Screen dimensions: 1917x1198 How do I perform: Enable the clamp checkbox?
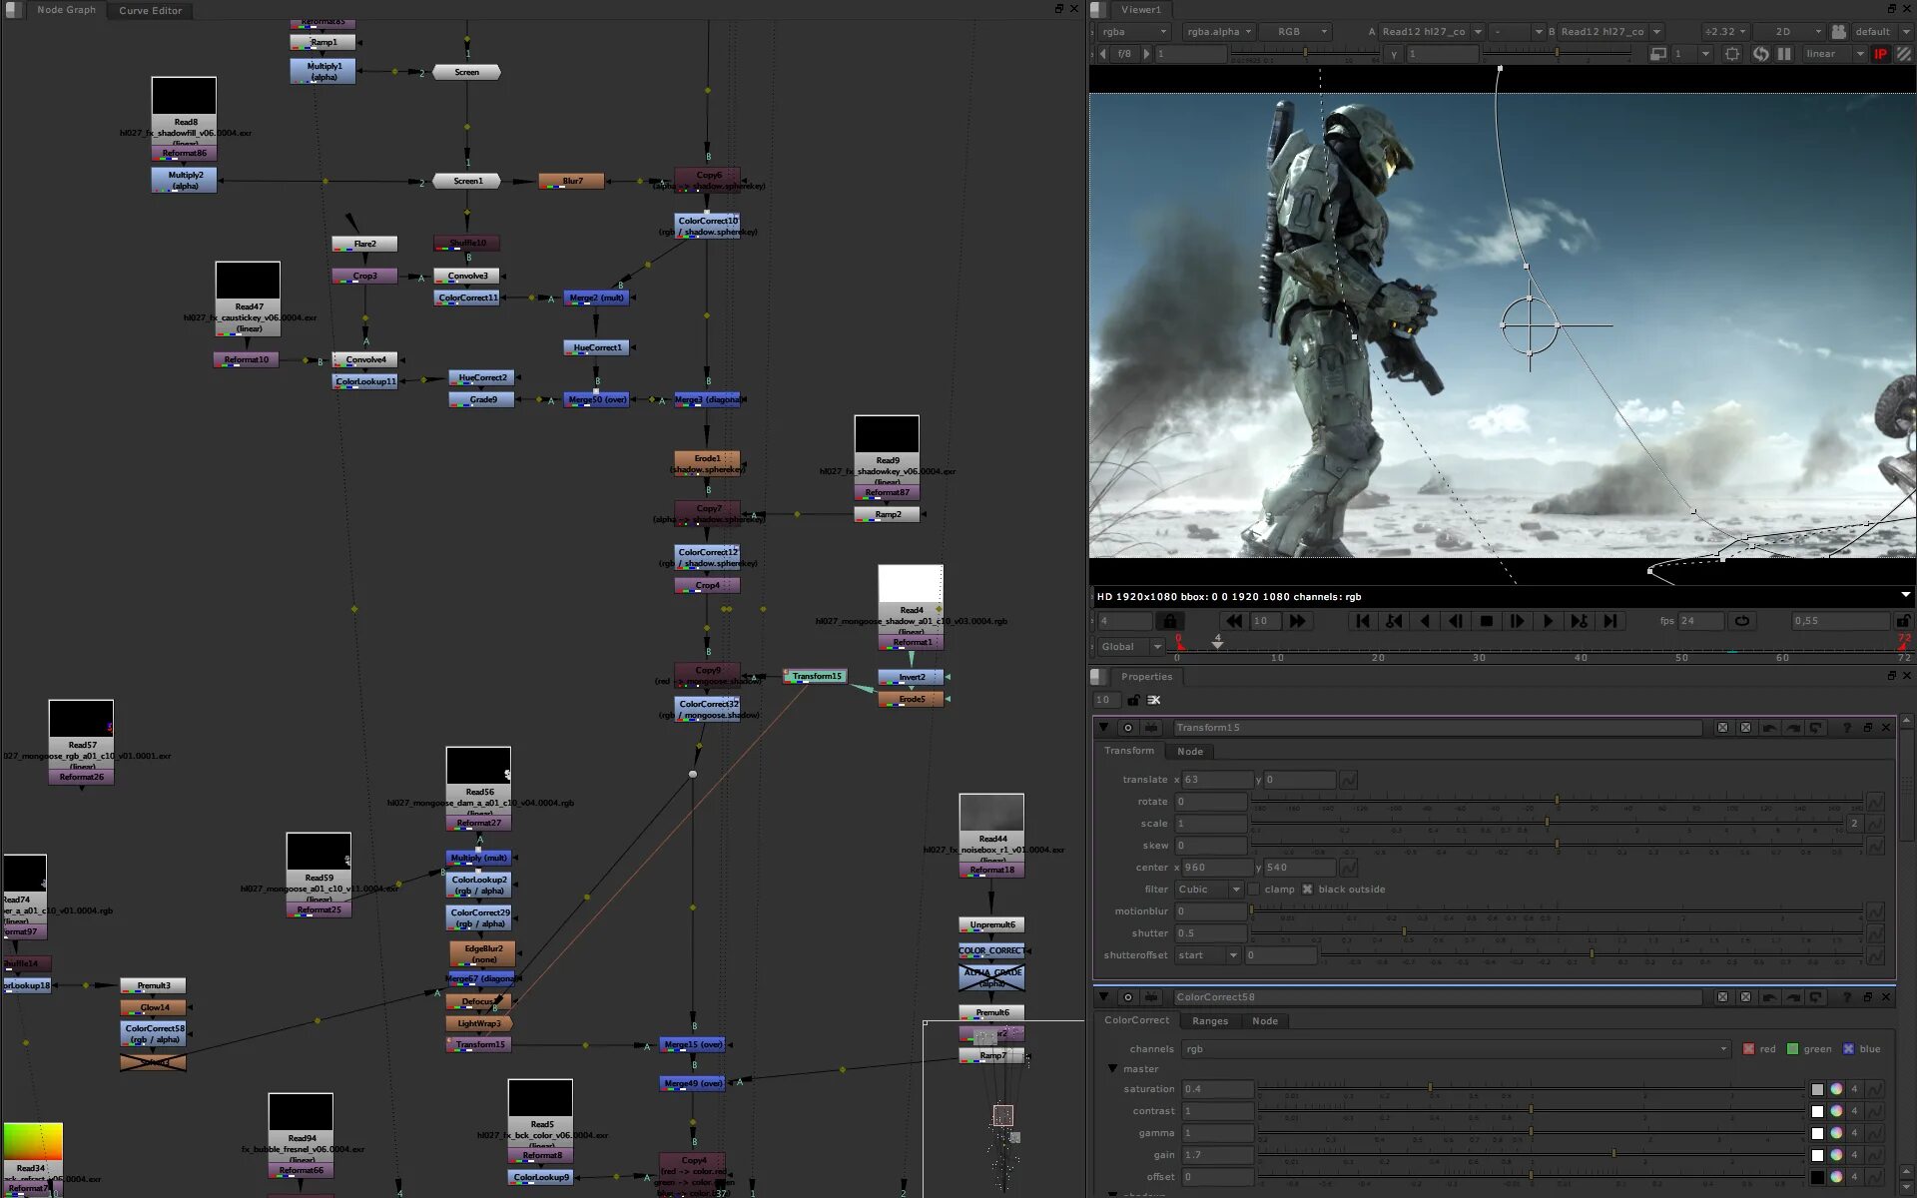click(1254, 890)
